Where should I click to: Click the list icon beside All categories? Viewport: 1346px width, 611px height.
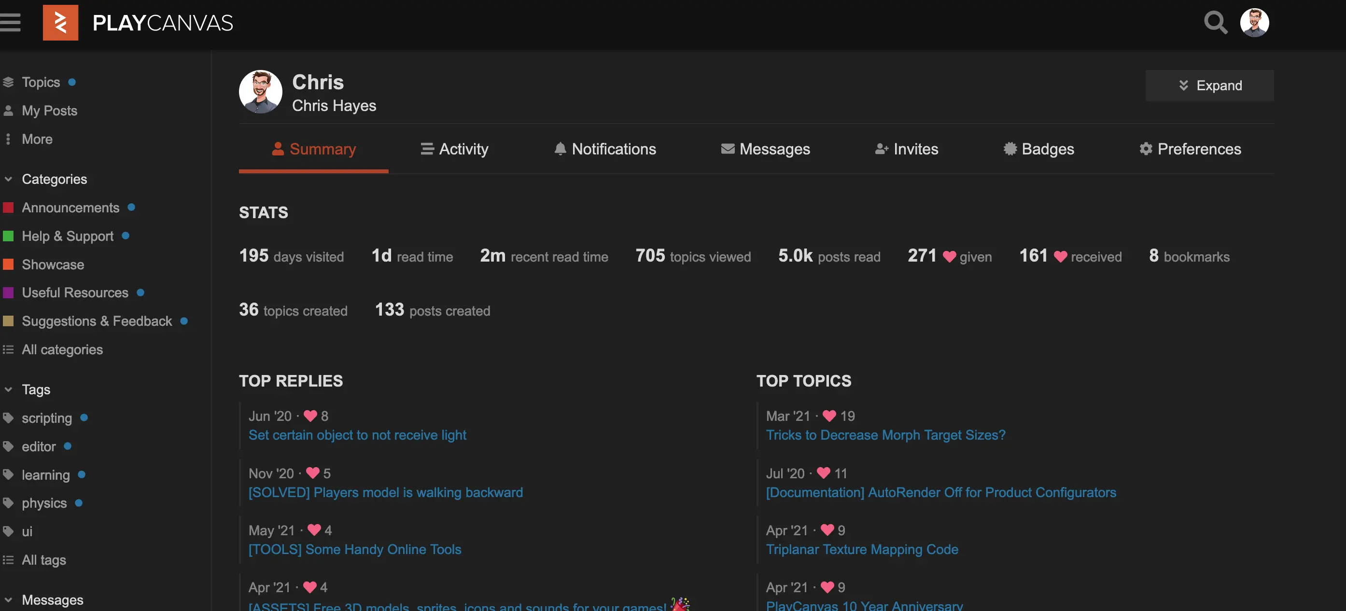point(8,349)
